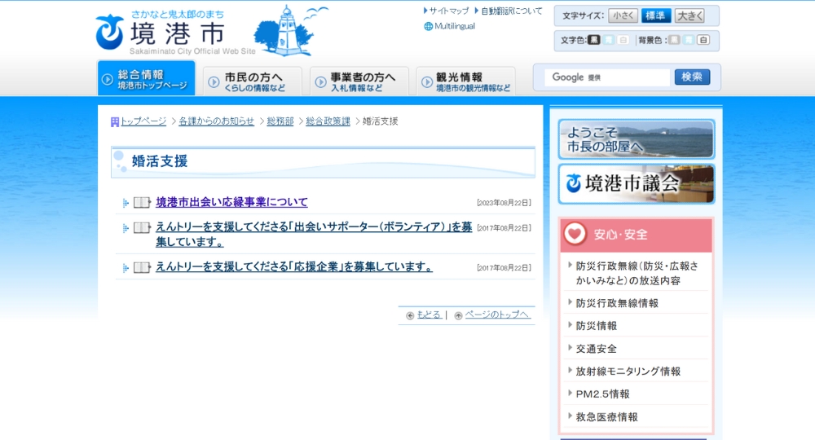The width and height of the screenshot is (815, 440).
Task: Open 境港市出会い応縁事業について article
Action: point(231,202)
